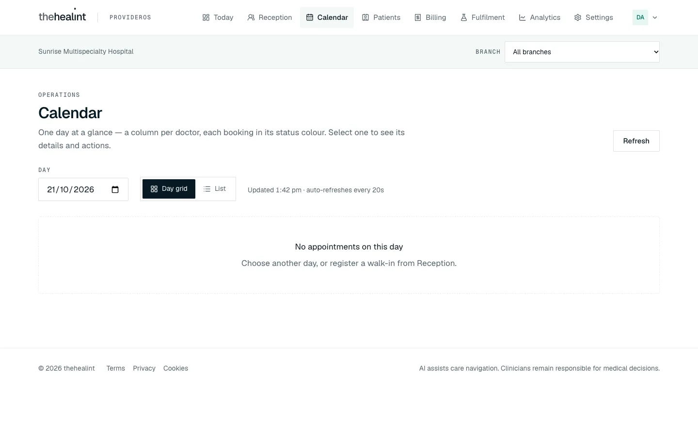
Task: Click the day date field 21/10/2026
Action: coord(83,189)
